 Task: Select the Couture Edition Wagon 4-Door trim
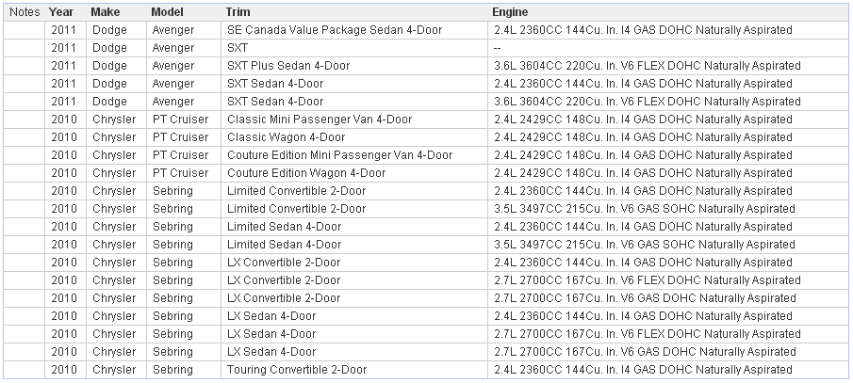pyautogui.click(x=306, y=173)
